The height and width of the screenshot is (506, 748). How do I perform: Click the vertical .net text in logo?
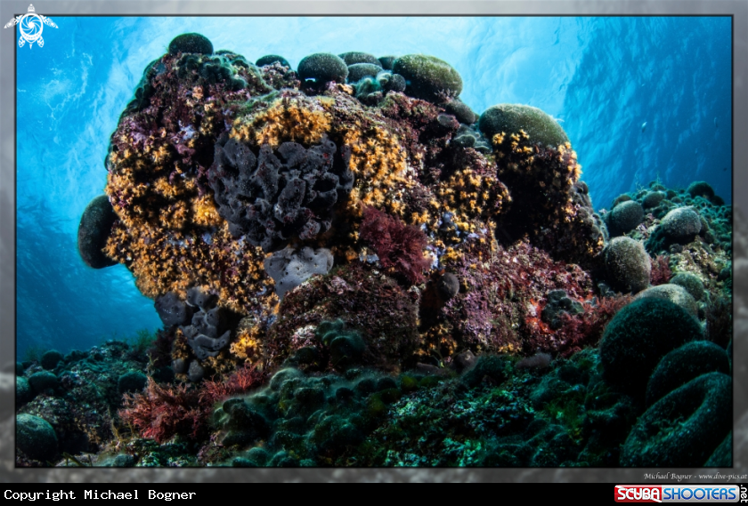point(743,494)
